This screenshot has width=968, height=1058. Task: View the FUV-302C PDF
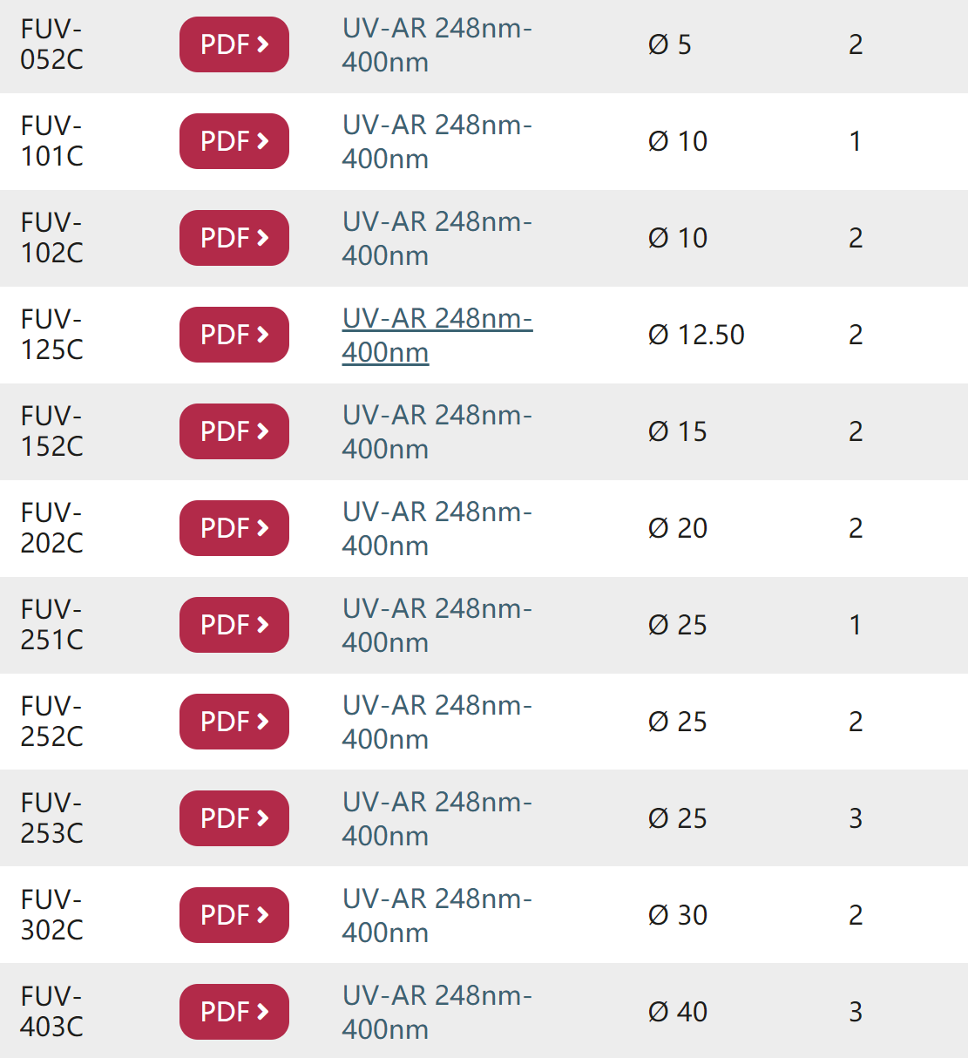[x=234, y=915]
